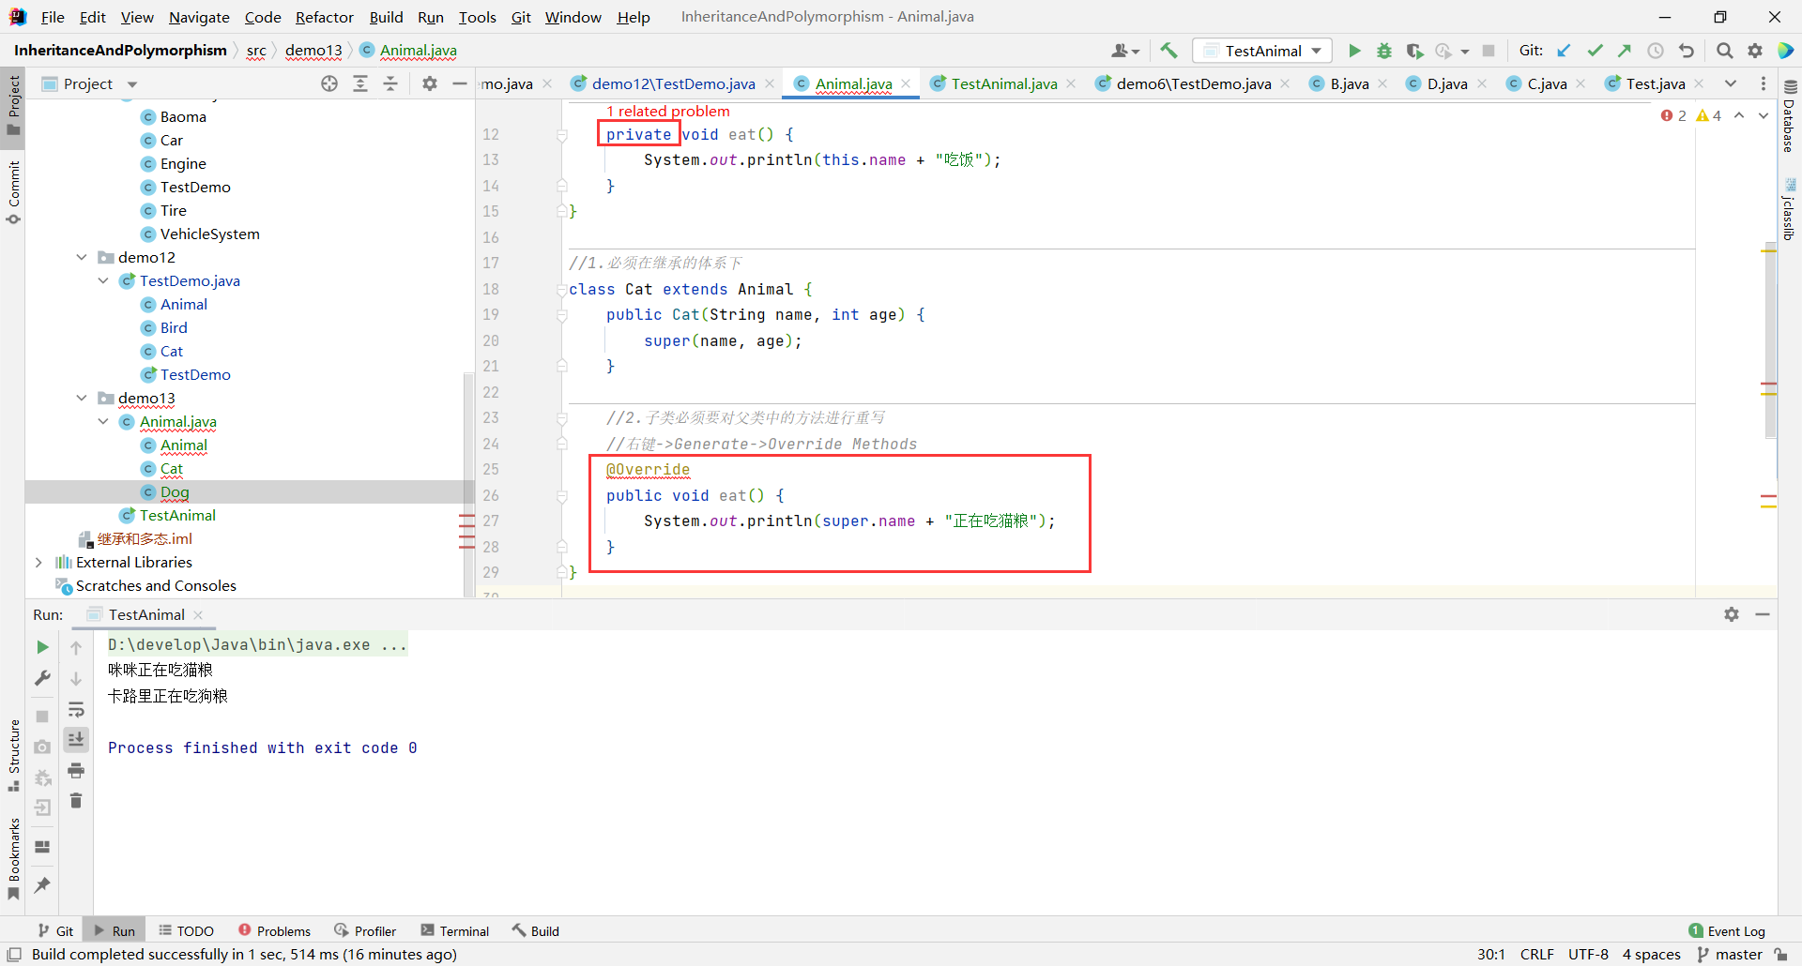Viewport: 1802px width, 966px height.
Task: Close the Animal.java editor tab
Action: [x=906, y=83]
